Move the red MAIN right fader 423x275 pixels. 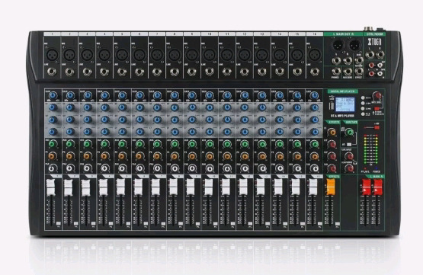click(x=378, y=187)
